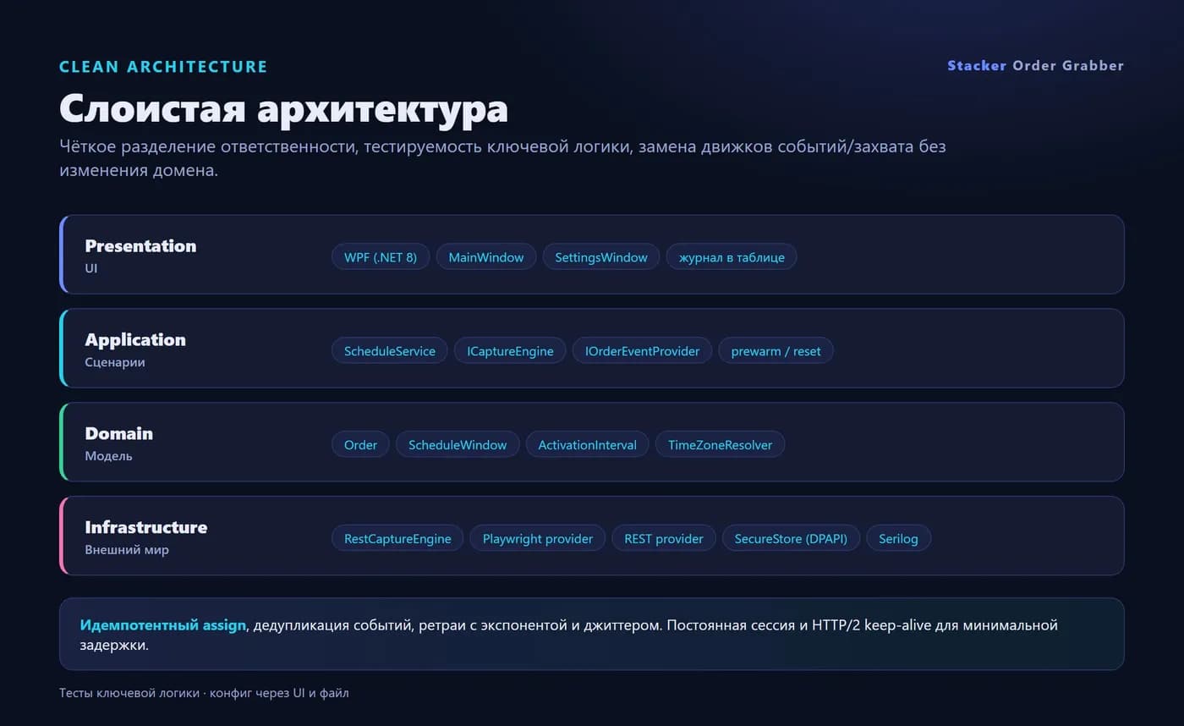Click the WPF (.NET 8) chip
Viewport: 1184px width, 726px height.
381,257
